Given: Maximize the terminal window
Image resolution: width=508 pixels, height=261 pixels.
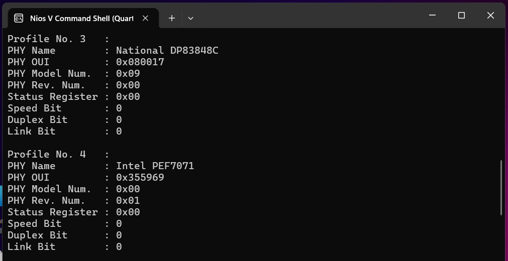Looking at the screenshot, I should click(461, 16).
